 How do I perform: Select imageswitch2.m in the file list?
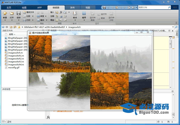coord(16,58)
